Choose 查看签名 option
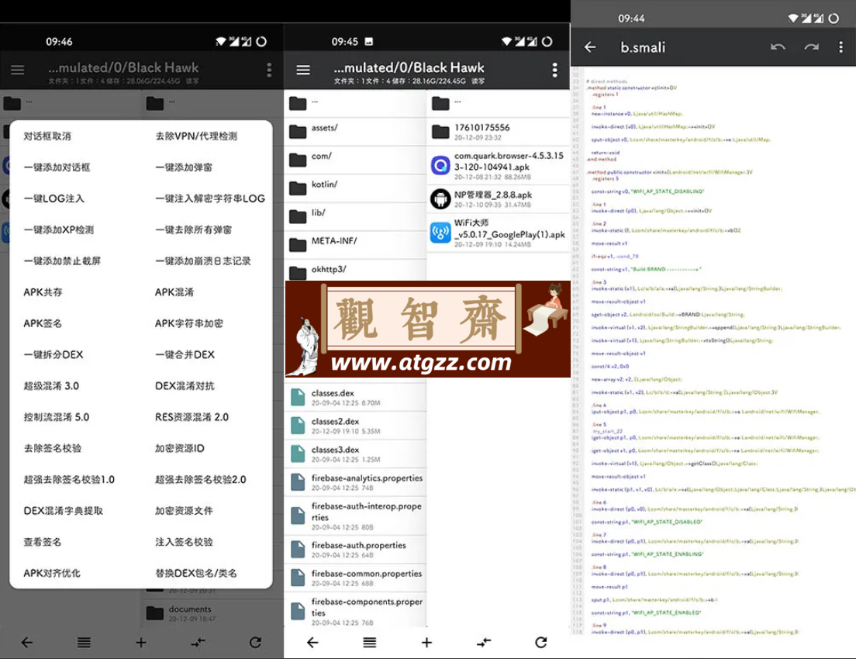 click(x=42, y=542)
